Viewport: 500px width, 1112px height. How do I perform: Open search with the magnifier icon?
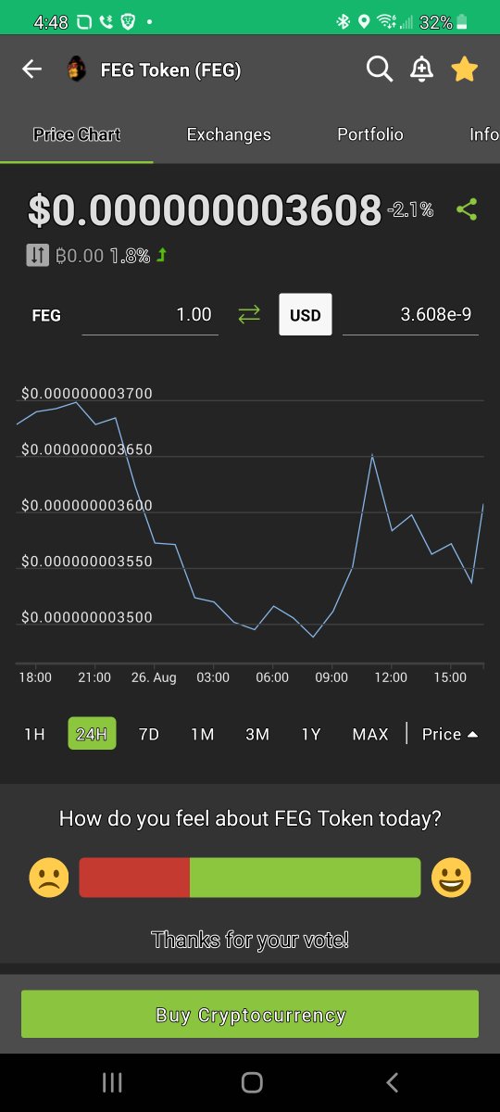[380, 69]
